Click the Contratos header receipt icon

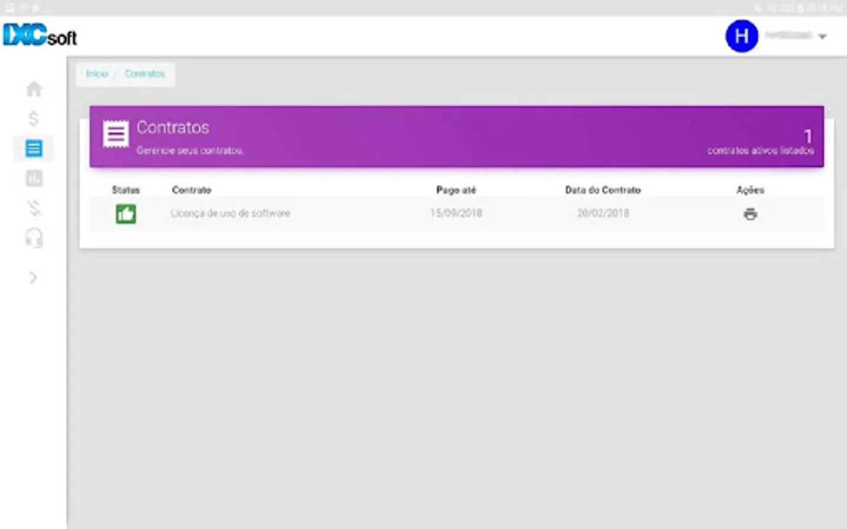point(116,134)
